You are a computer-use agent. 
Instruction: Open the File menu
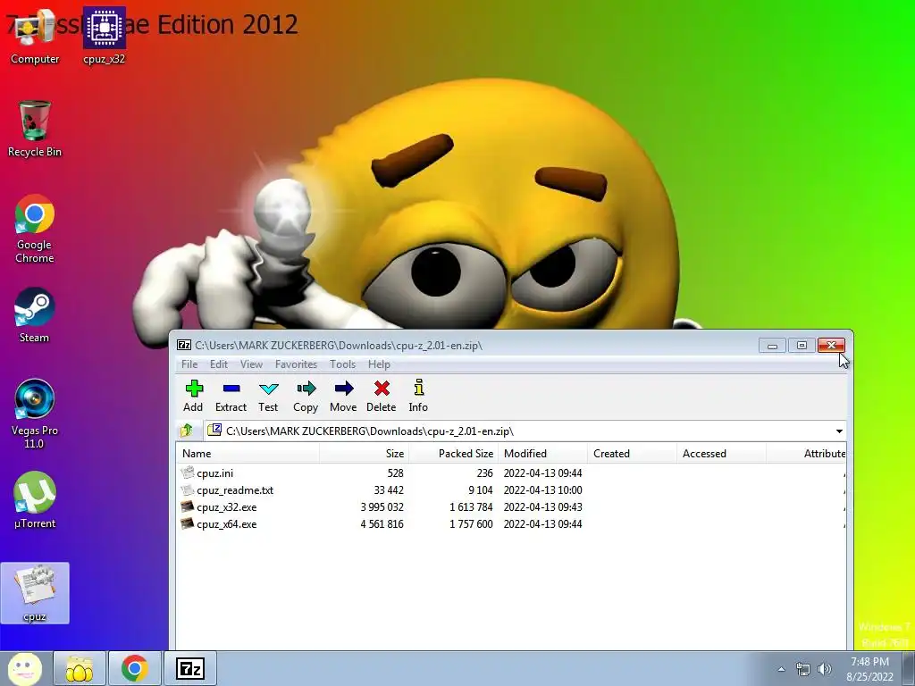[189, 364]
